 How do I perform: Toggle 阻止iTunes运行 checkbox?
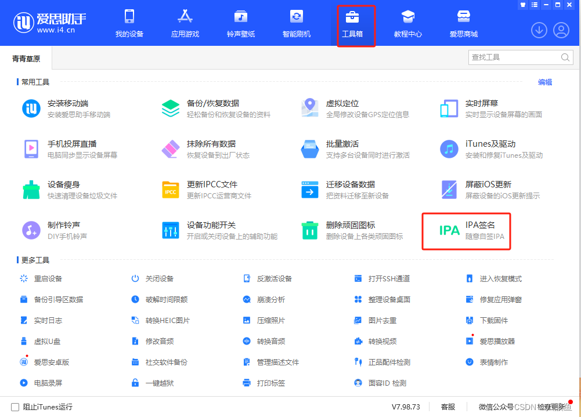pos(15,407)
